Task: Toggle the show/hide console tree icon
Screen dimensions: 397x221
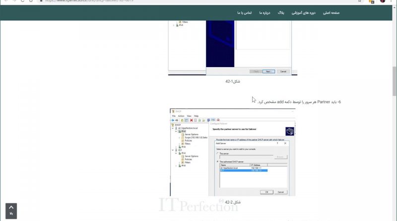Action: (x=187, y=120)
